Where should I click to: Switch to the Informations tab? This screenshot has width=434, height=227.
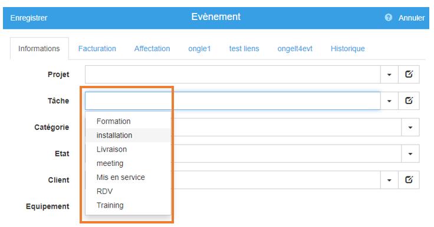click(39, 49)
